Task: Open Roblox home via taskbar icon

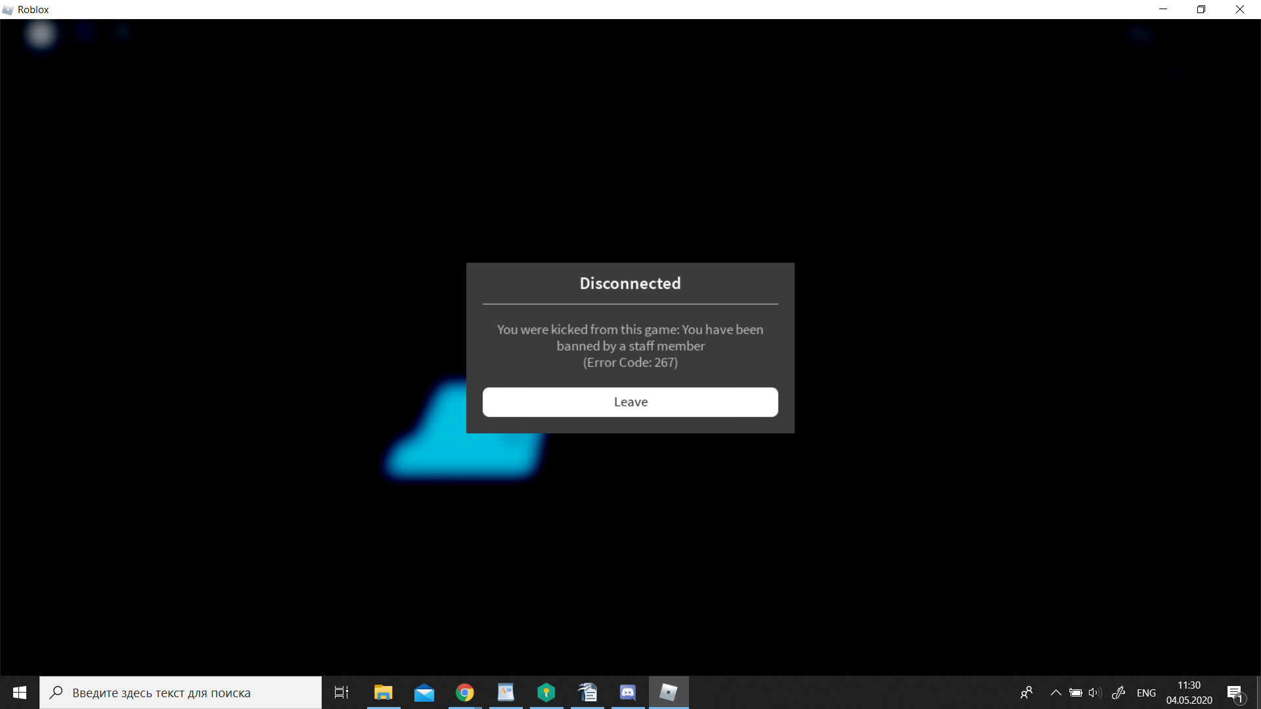Action: (669, 692)
